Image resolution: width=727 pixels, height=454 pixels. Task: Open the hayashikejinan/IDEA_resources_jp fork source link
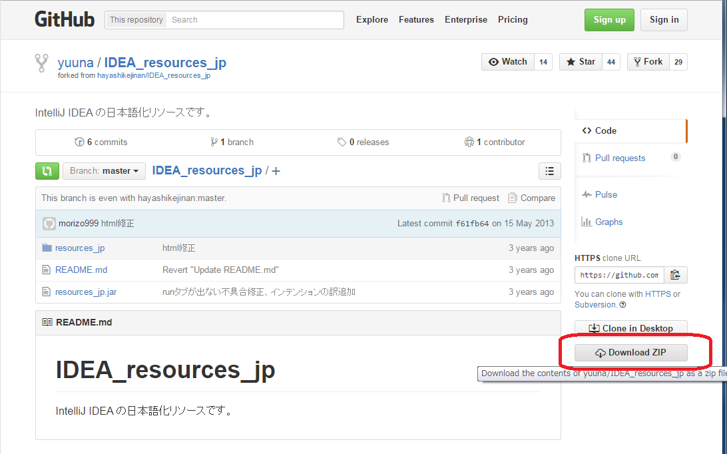154,76
